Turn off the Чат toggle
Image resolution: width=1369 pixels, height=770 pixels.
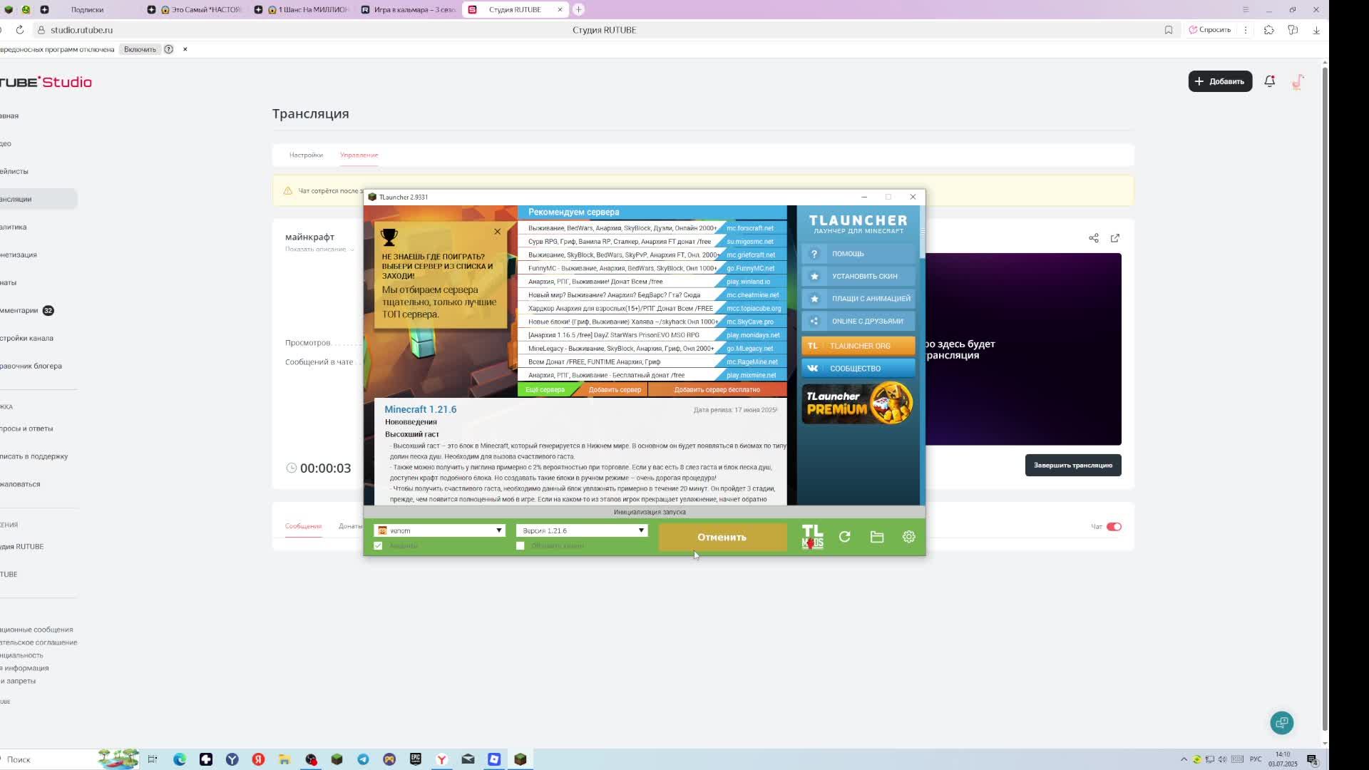(1114, 527)
